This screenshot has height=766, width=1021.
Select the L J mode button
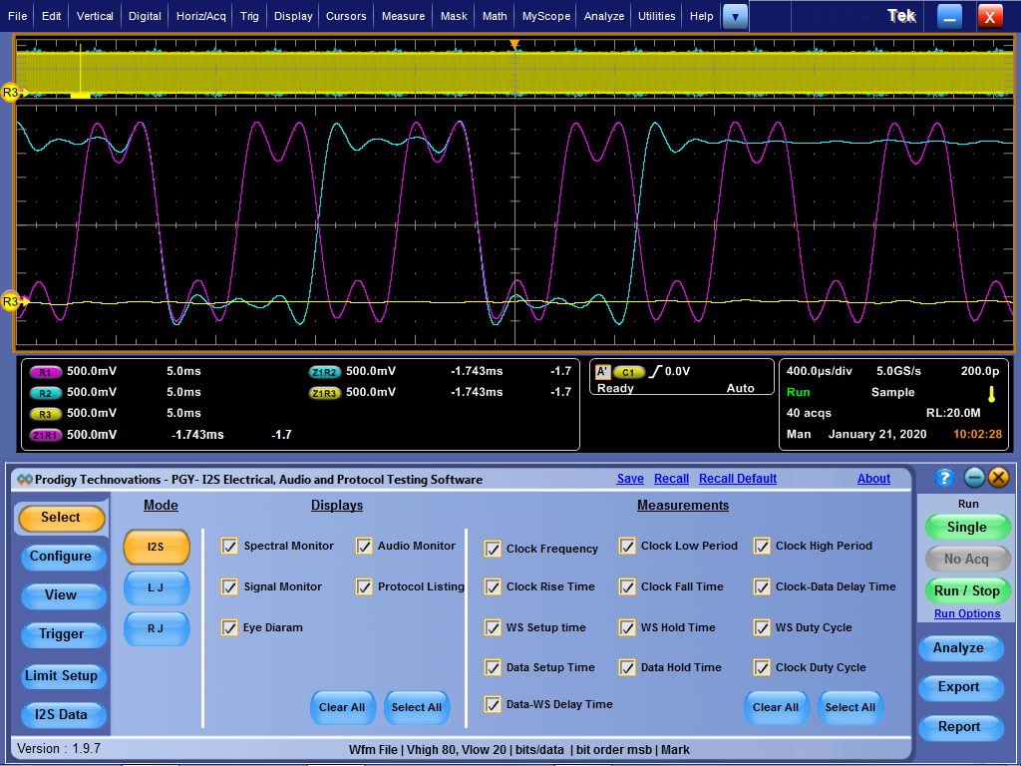[156, 587]
